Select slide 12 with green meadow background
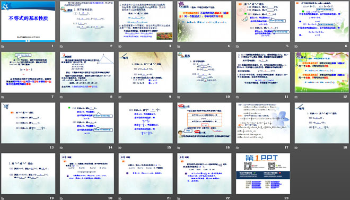 (x=322, y=72)
